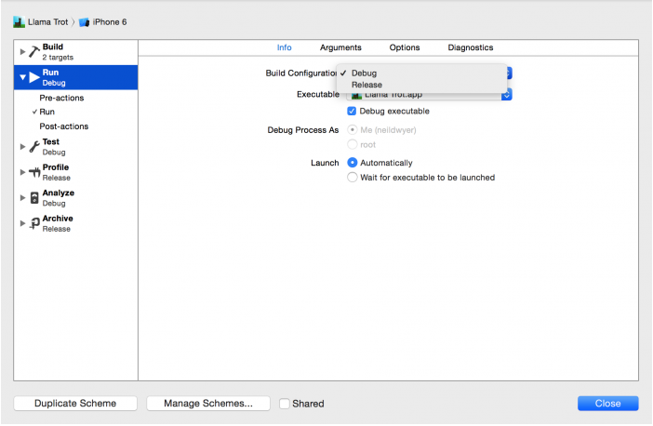Click the iPhone 6 destination label

click(110, 22)
